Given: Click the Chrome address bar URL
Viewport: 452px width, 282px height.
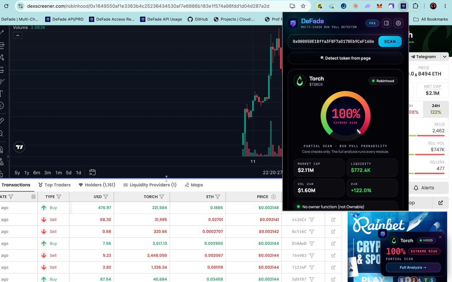Looking at the screenshot, I should (x=148, y=6).
